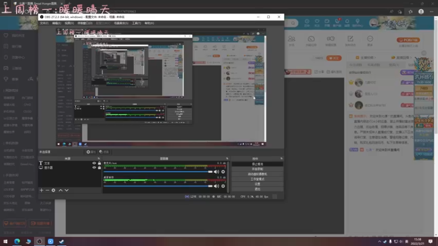Click 启动虚拟摄像机 virtual camera button

pyautogui.click(x=257, y=174)
